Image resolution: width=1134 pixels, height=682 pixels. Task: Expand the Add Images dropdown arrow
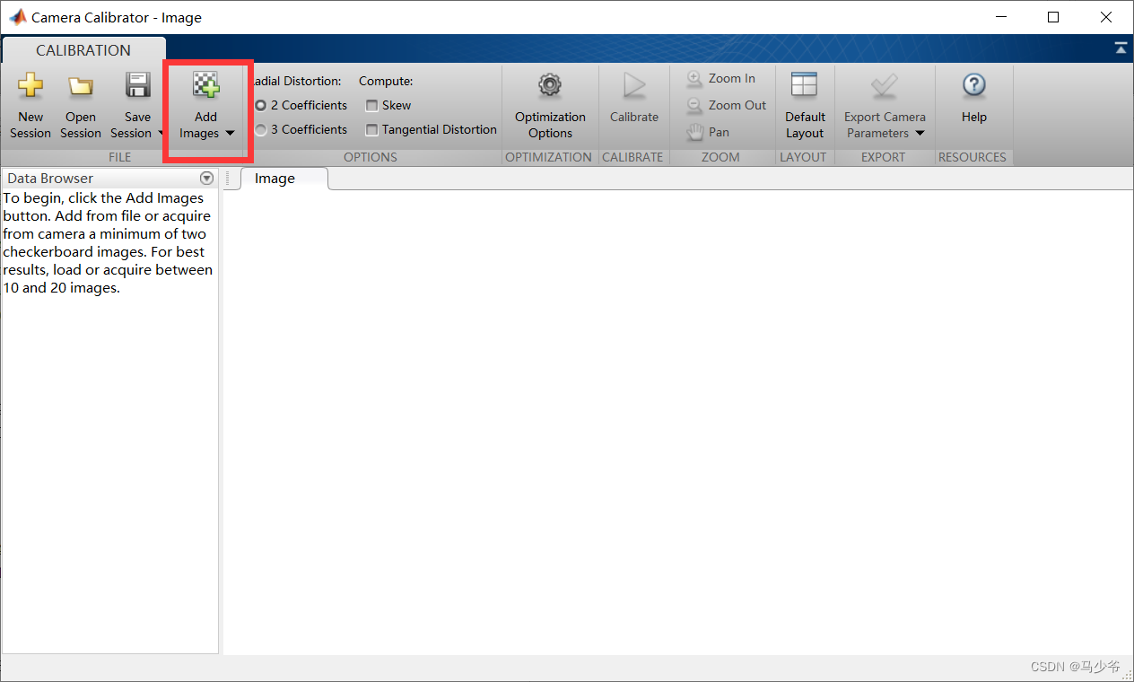230,134
